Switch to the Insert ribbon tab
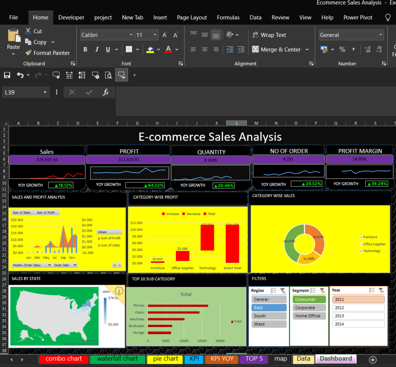396x367 pixels. point(160,17)
